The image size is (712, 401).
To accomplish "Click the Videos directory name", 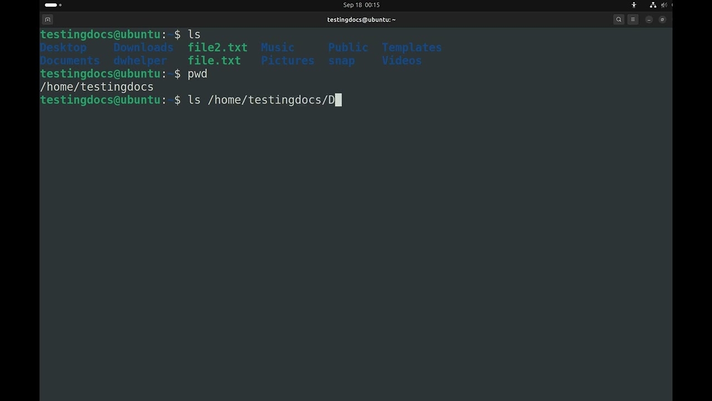I will [402, 61].
